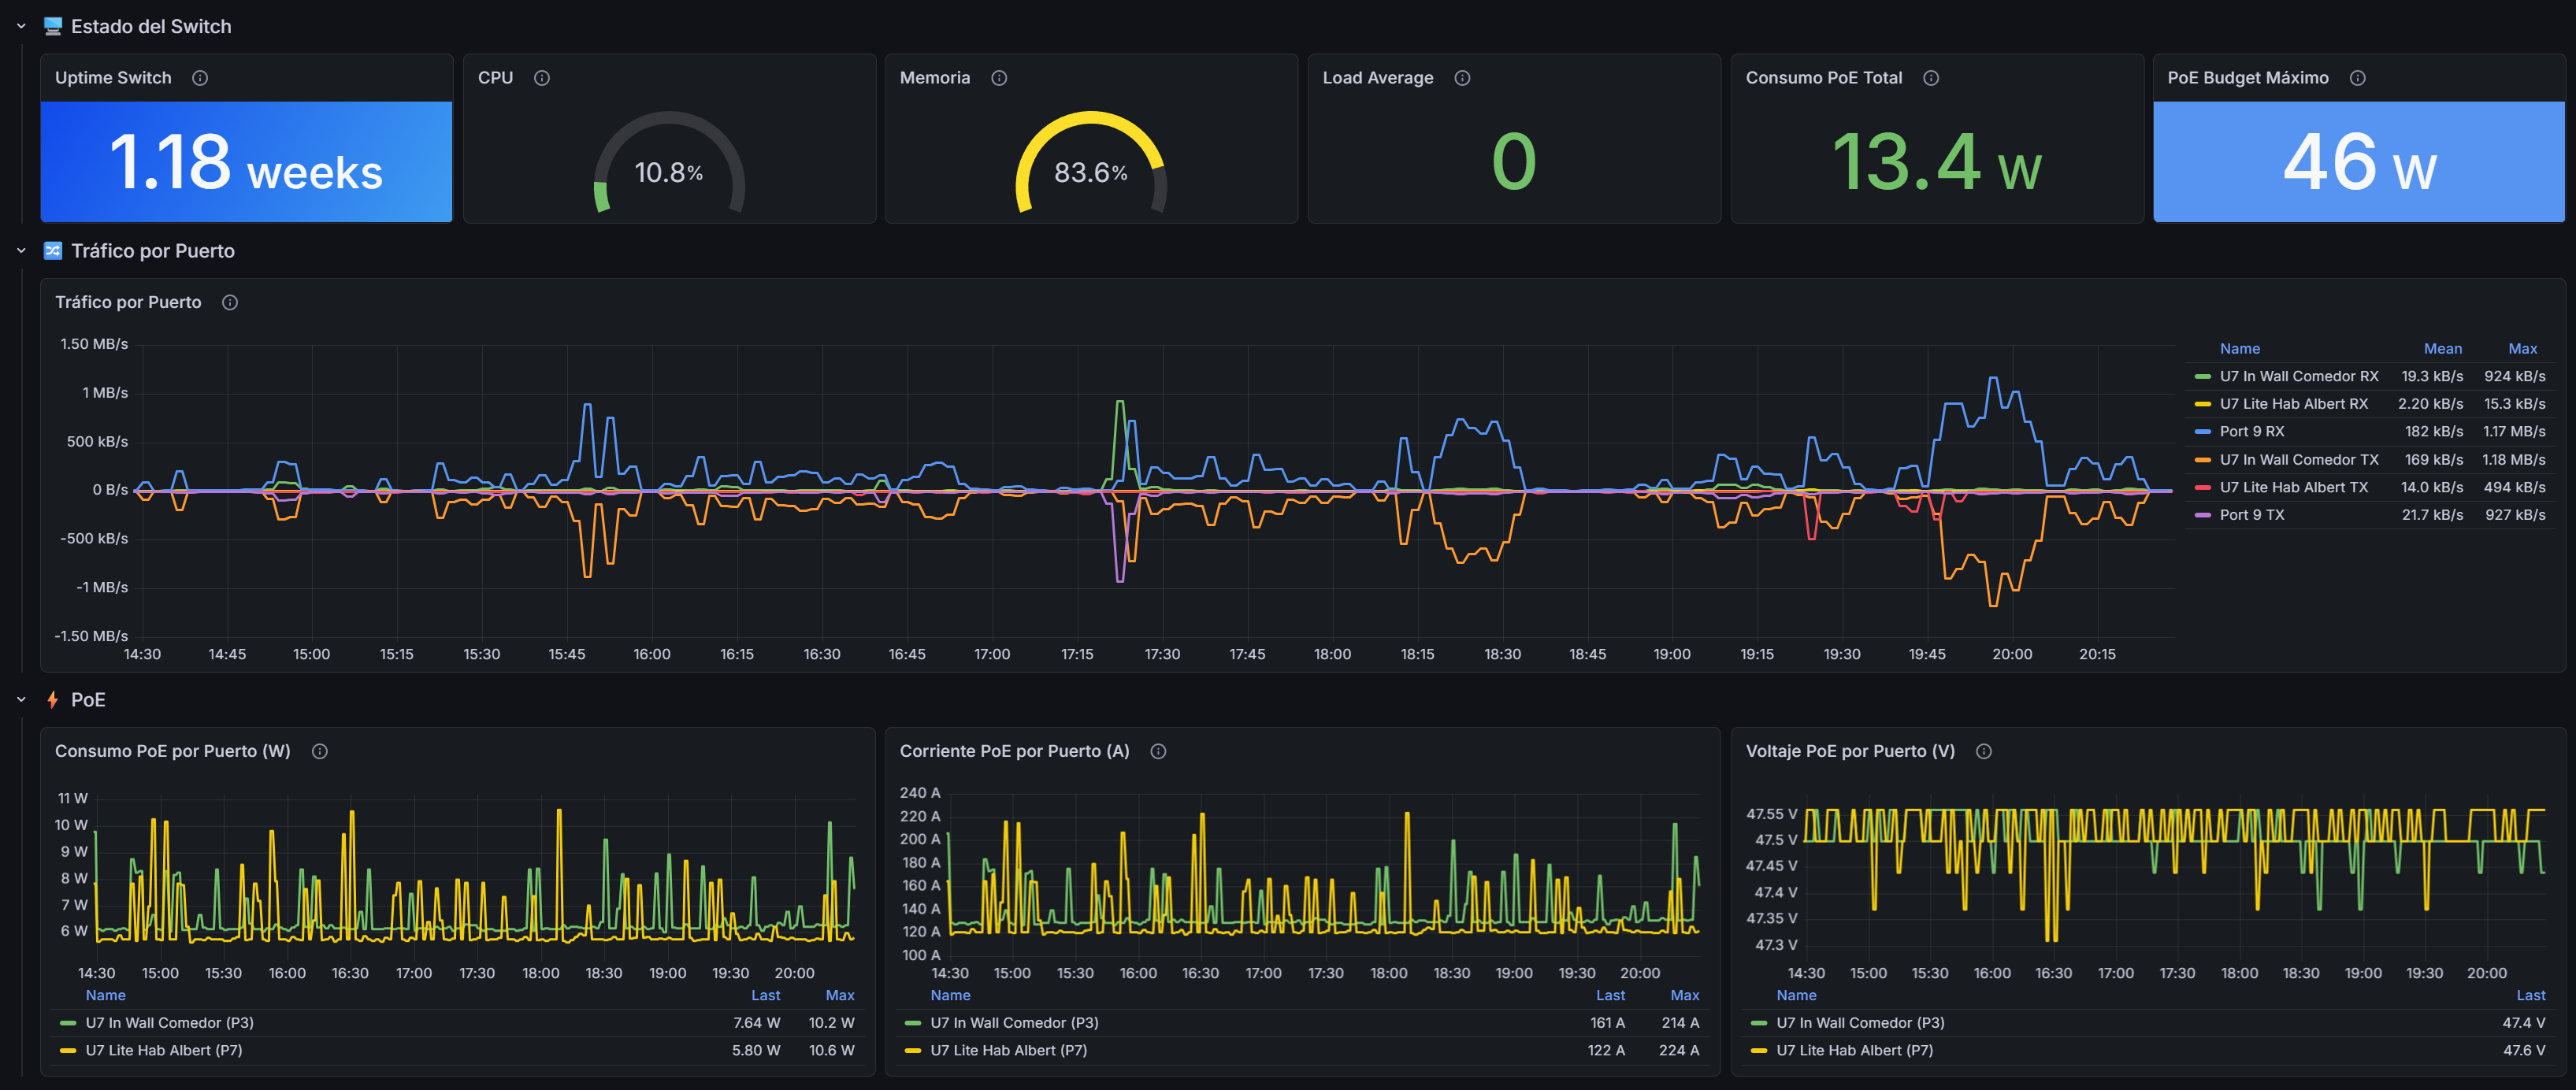
Task: Sort Consumo PoE legend by Last column
Action: [766, 996]
